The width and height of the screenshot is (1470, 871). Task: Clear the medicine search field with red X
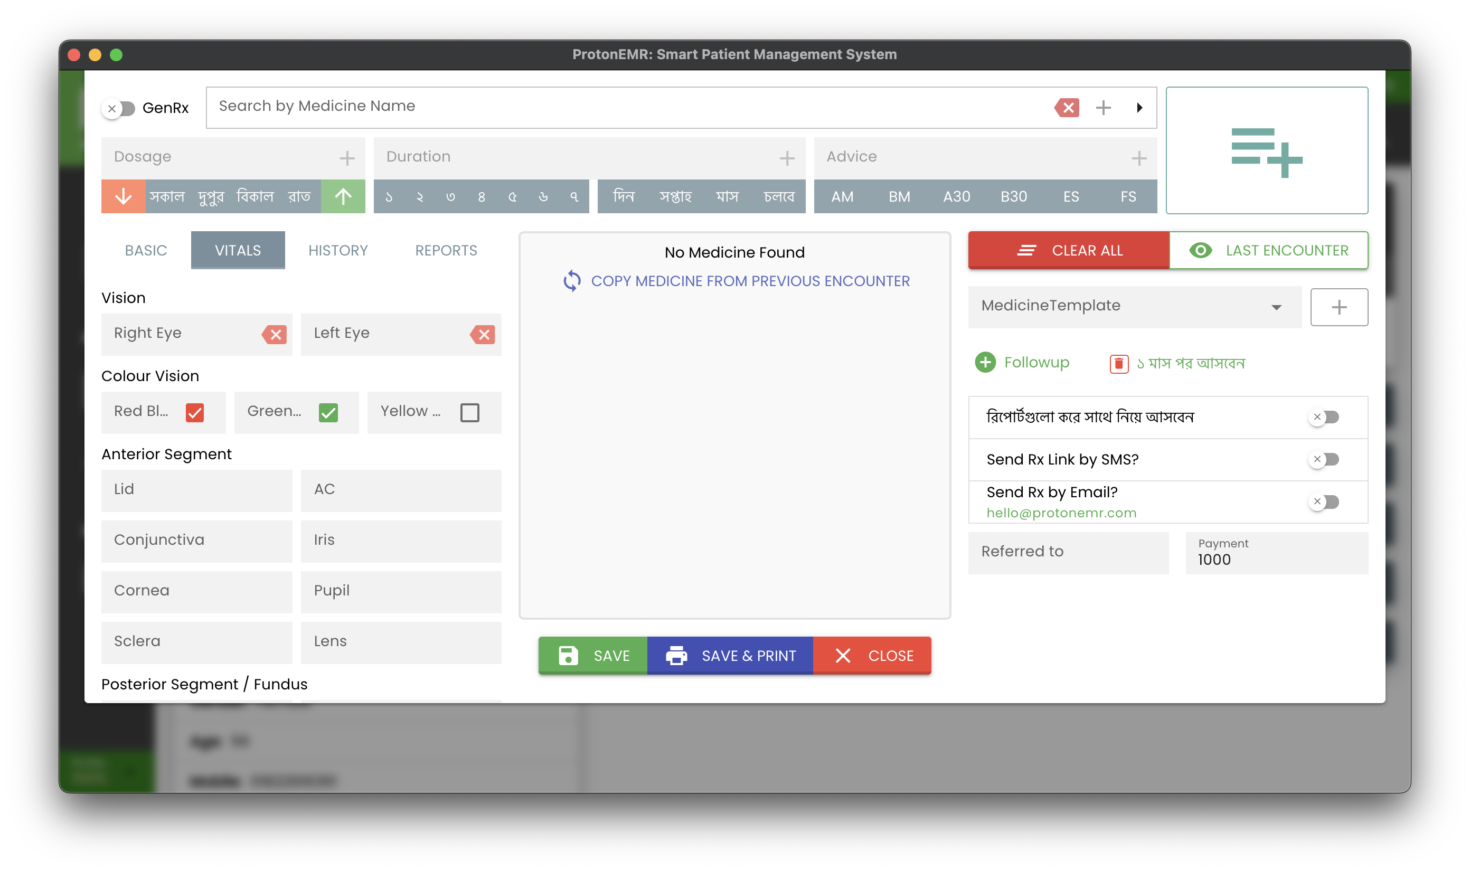[1067, 107]
